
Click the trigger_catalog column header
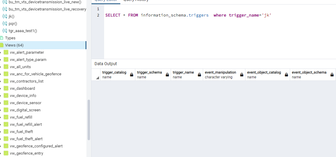pyautogui.click(x=118, y=75)
